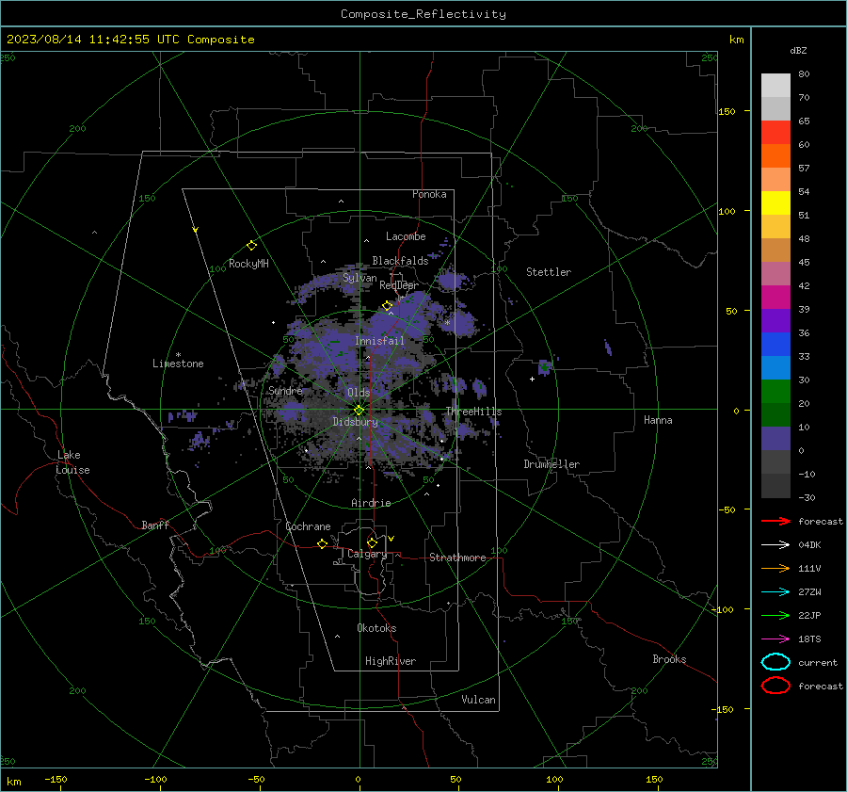This screenshot has width=847, height=792.
Task: Select the orange 60–57 dBZ swatch
Action: (775, 156)
